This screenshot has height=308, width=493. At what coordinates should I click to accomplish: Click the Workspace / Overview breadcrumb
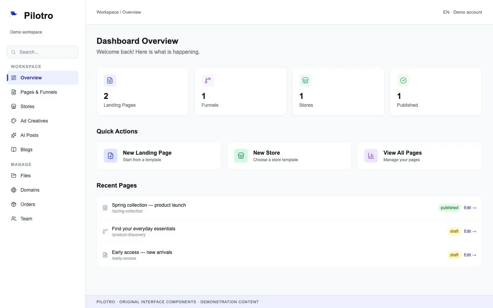coord(119,12)
